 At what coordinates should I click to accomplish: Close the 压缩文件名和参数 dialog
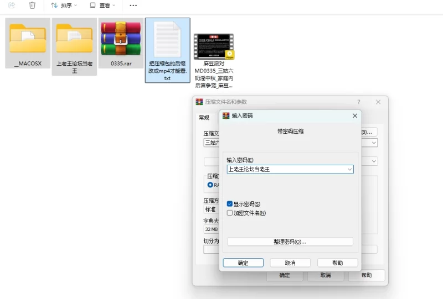[x=378, y=102]
